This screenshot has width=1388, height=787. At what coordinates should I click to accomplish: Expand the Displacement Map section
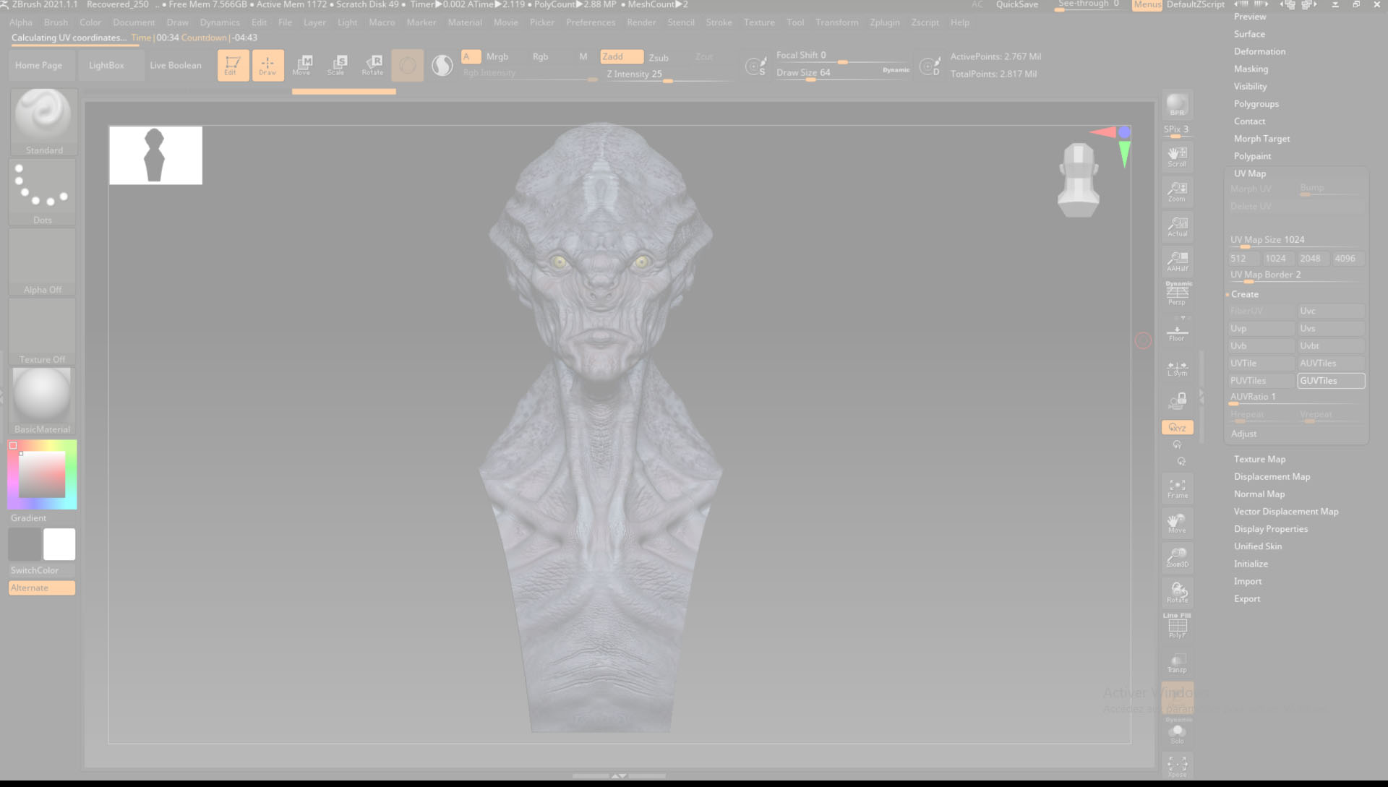coord(1272,476)
